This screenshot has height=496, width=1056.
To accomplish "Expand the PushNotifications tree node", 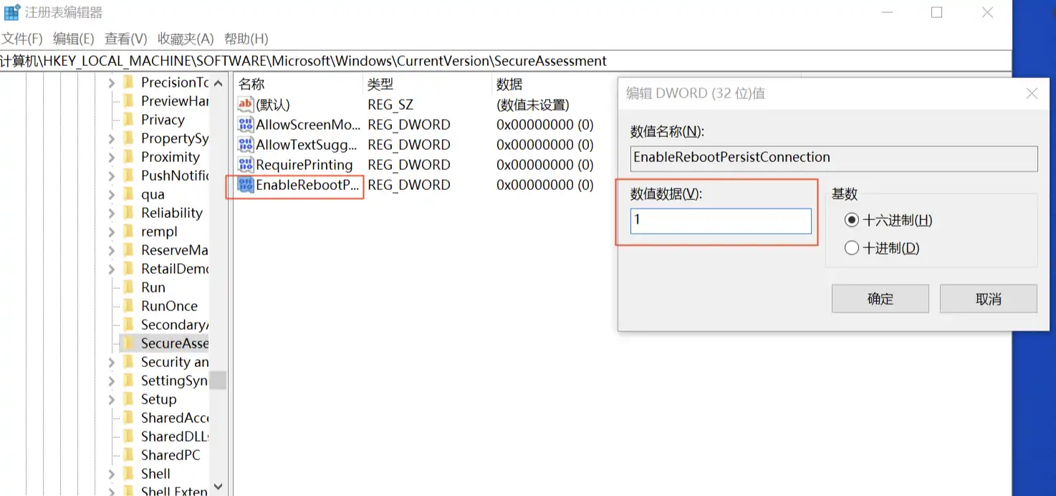I will pyautogui.click(x=112, y=176).
